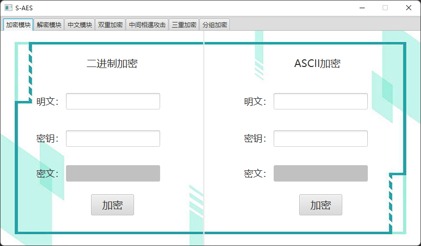
Task: Minimize the S-AES window
Action: (362, 8)
